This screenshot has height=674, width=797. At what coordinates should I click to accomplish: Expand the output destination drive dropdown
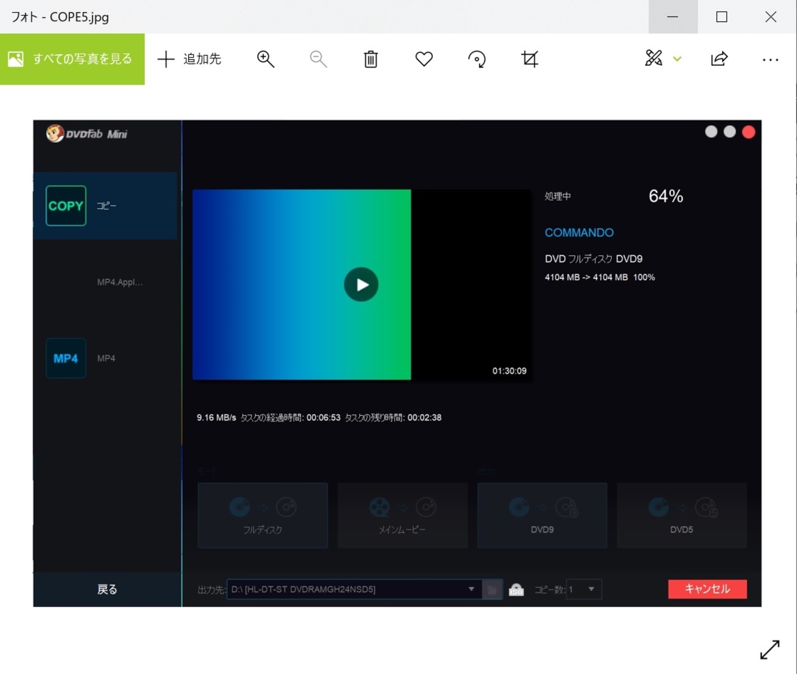[471, 589]
